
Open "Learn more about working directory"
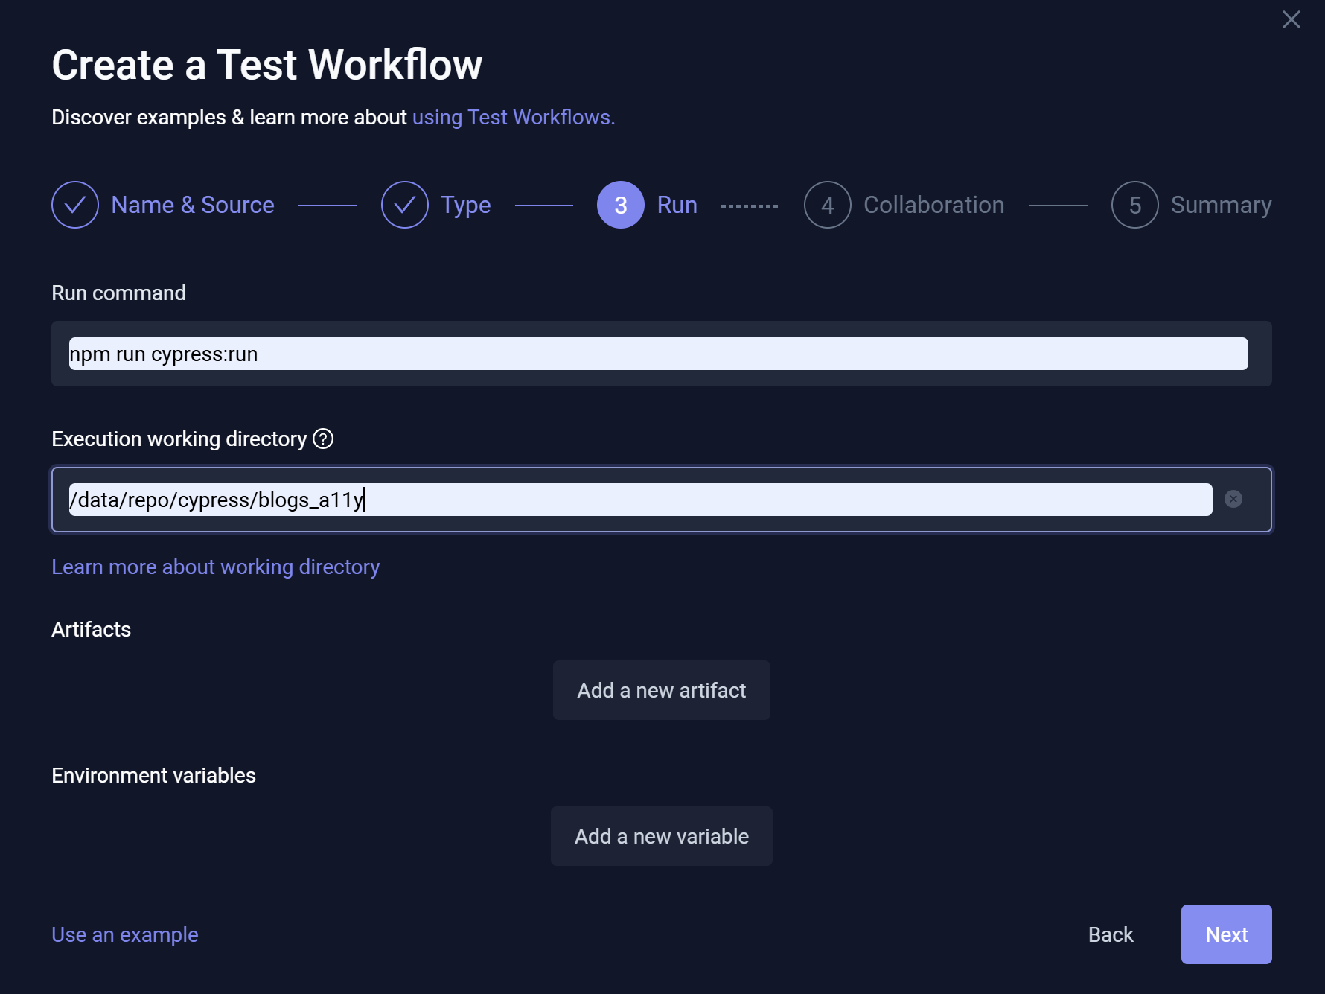pos(215,567)
